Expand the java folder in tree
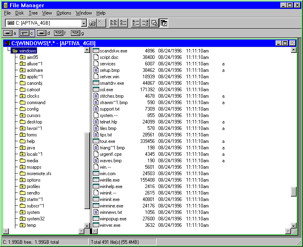 tap(23, 148)
